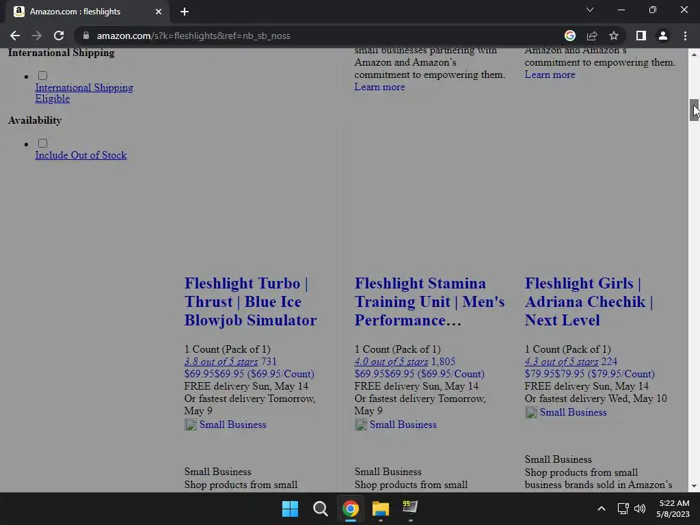This screenshot has height=525, width=700.
Task: Open Fleshlight Stamina Training Unit title
Action: tap(429, 301)
